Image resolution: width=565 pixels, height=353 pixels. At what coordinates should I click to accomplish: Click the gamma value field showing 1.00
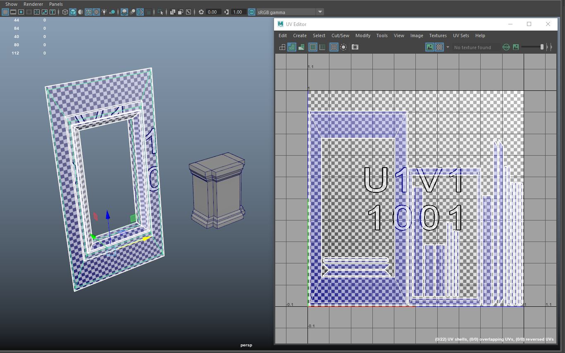point(238,12)
